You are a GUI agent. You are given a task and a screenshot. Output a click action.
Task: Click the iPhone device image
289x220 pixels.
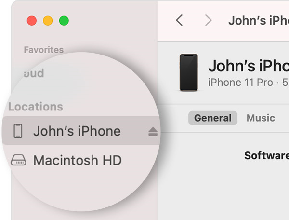[x=189, y=72]
